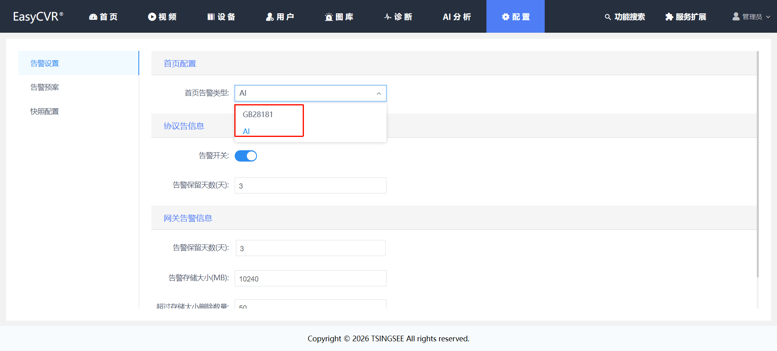
Task: Click the pulse icon beside 诊断
Action: tap(388, 17)
